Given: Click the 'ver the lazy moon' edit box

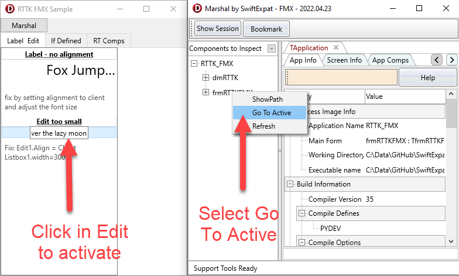Looking at the screenshot, I should tap(59, 133).
